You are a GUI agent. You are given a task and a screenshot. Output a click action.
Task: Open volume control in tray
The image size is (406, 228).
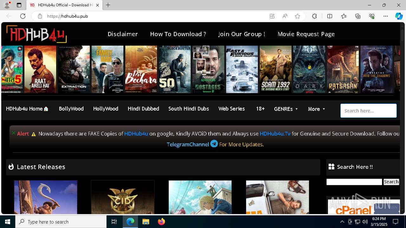pyautogui.click(x=365, y=222)
